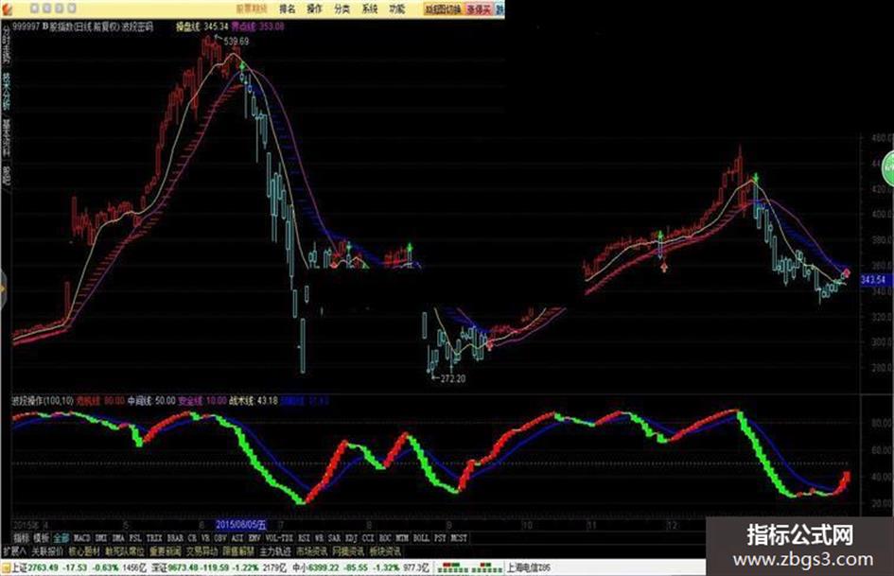Click the purple 界点线 353.08 legend label
This screenshot has height=576, width=894.
tap(257, 26)
